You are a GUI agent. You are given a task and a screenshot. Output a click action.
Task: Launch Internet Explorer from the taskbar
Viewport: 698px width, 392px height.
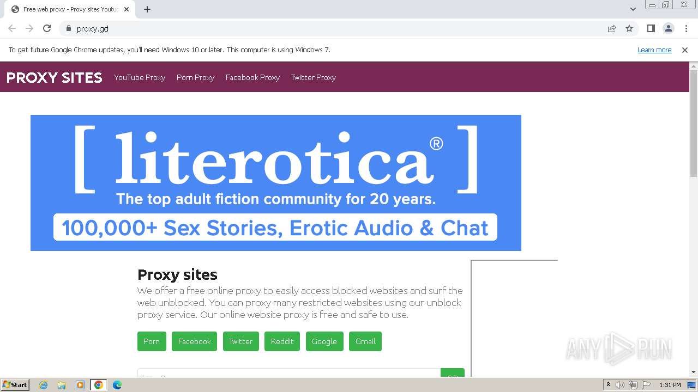(x=44, y=385)
